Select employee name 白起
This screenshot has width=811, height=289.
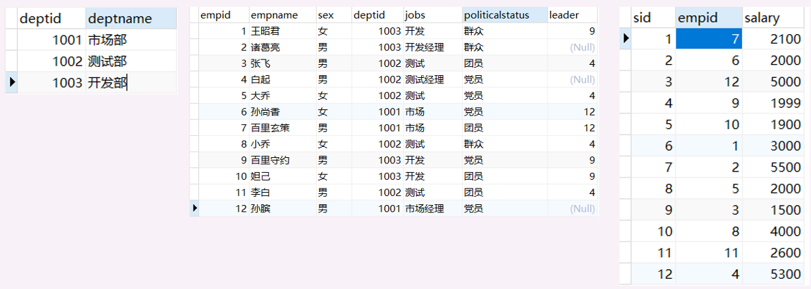coord(282,80)
